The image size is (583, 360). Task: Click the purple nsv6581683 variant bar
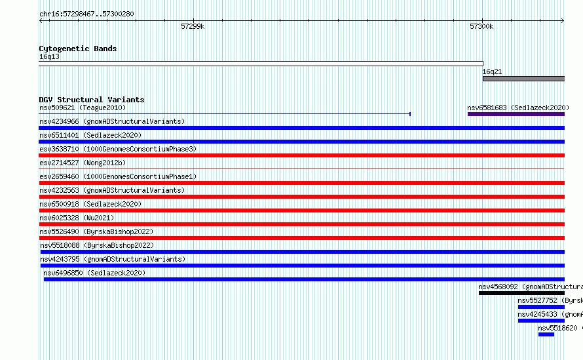coord(516,114)
